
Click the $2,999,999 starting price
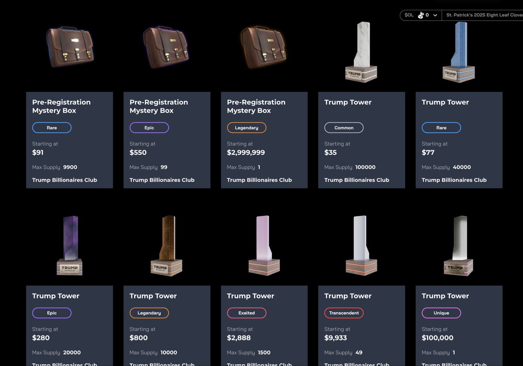[x=246, y=153]
